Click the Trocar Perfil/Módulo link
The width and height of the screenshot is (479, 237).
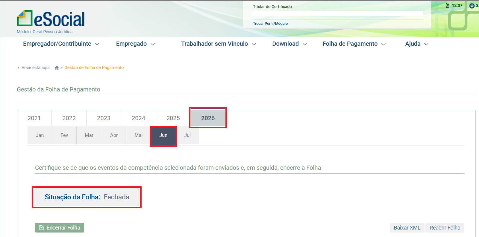click(270, 24)
